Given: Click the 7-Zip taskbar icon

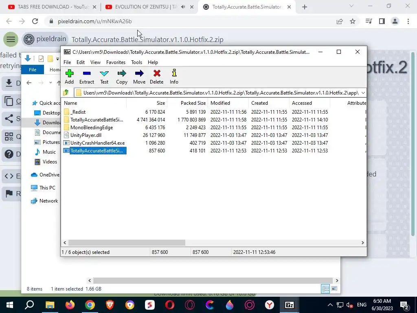Looking at the screenshot, I should tap(290, 305).
